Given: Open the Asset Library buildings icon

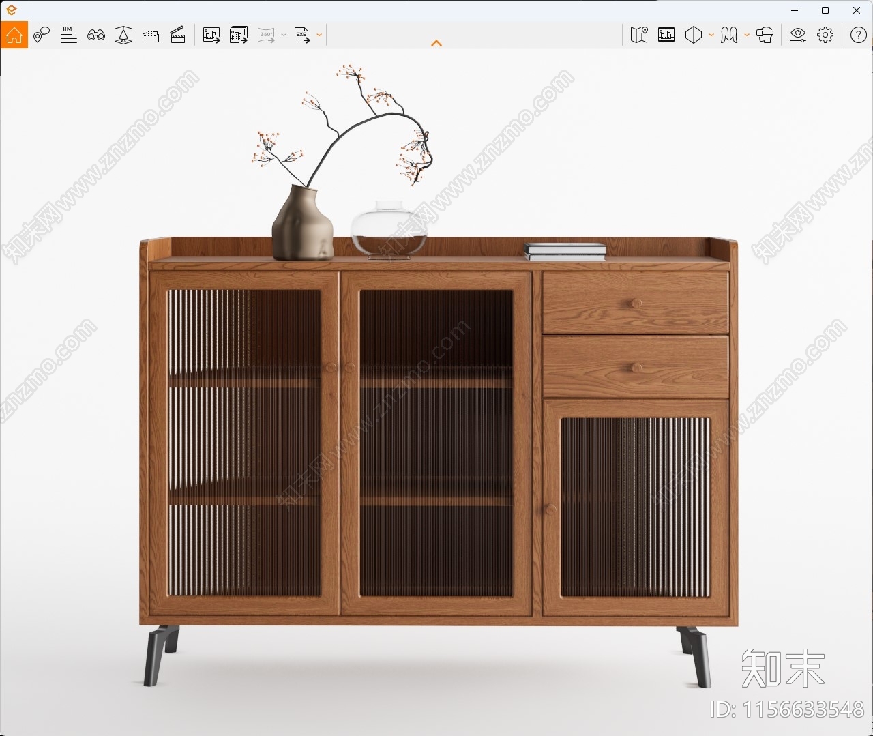Looking at the screenshot, I should pos(151,35).
